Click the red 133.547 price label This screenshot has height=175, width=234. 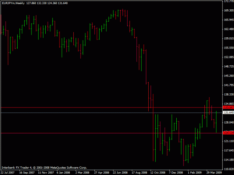point(229,107)
